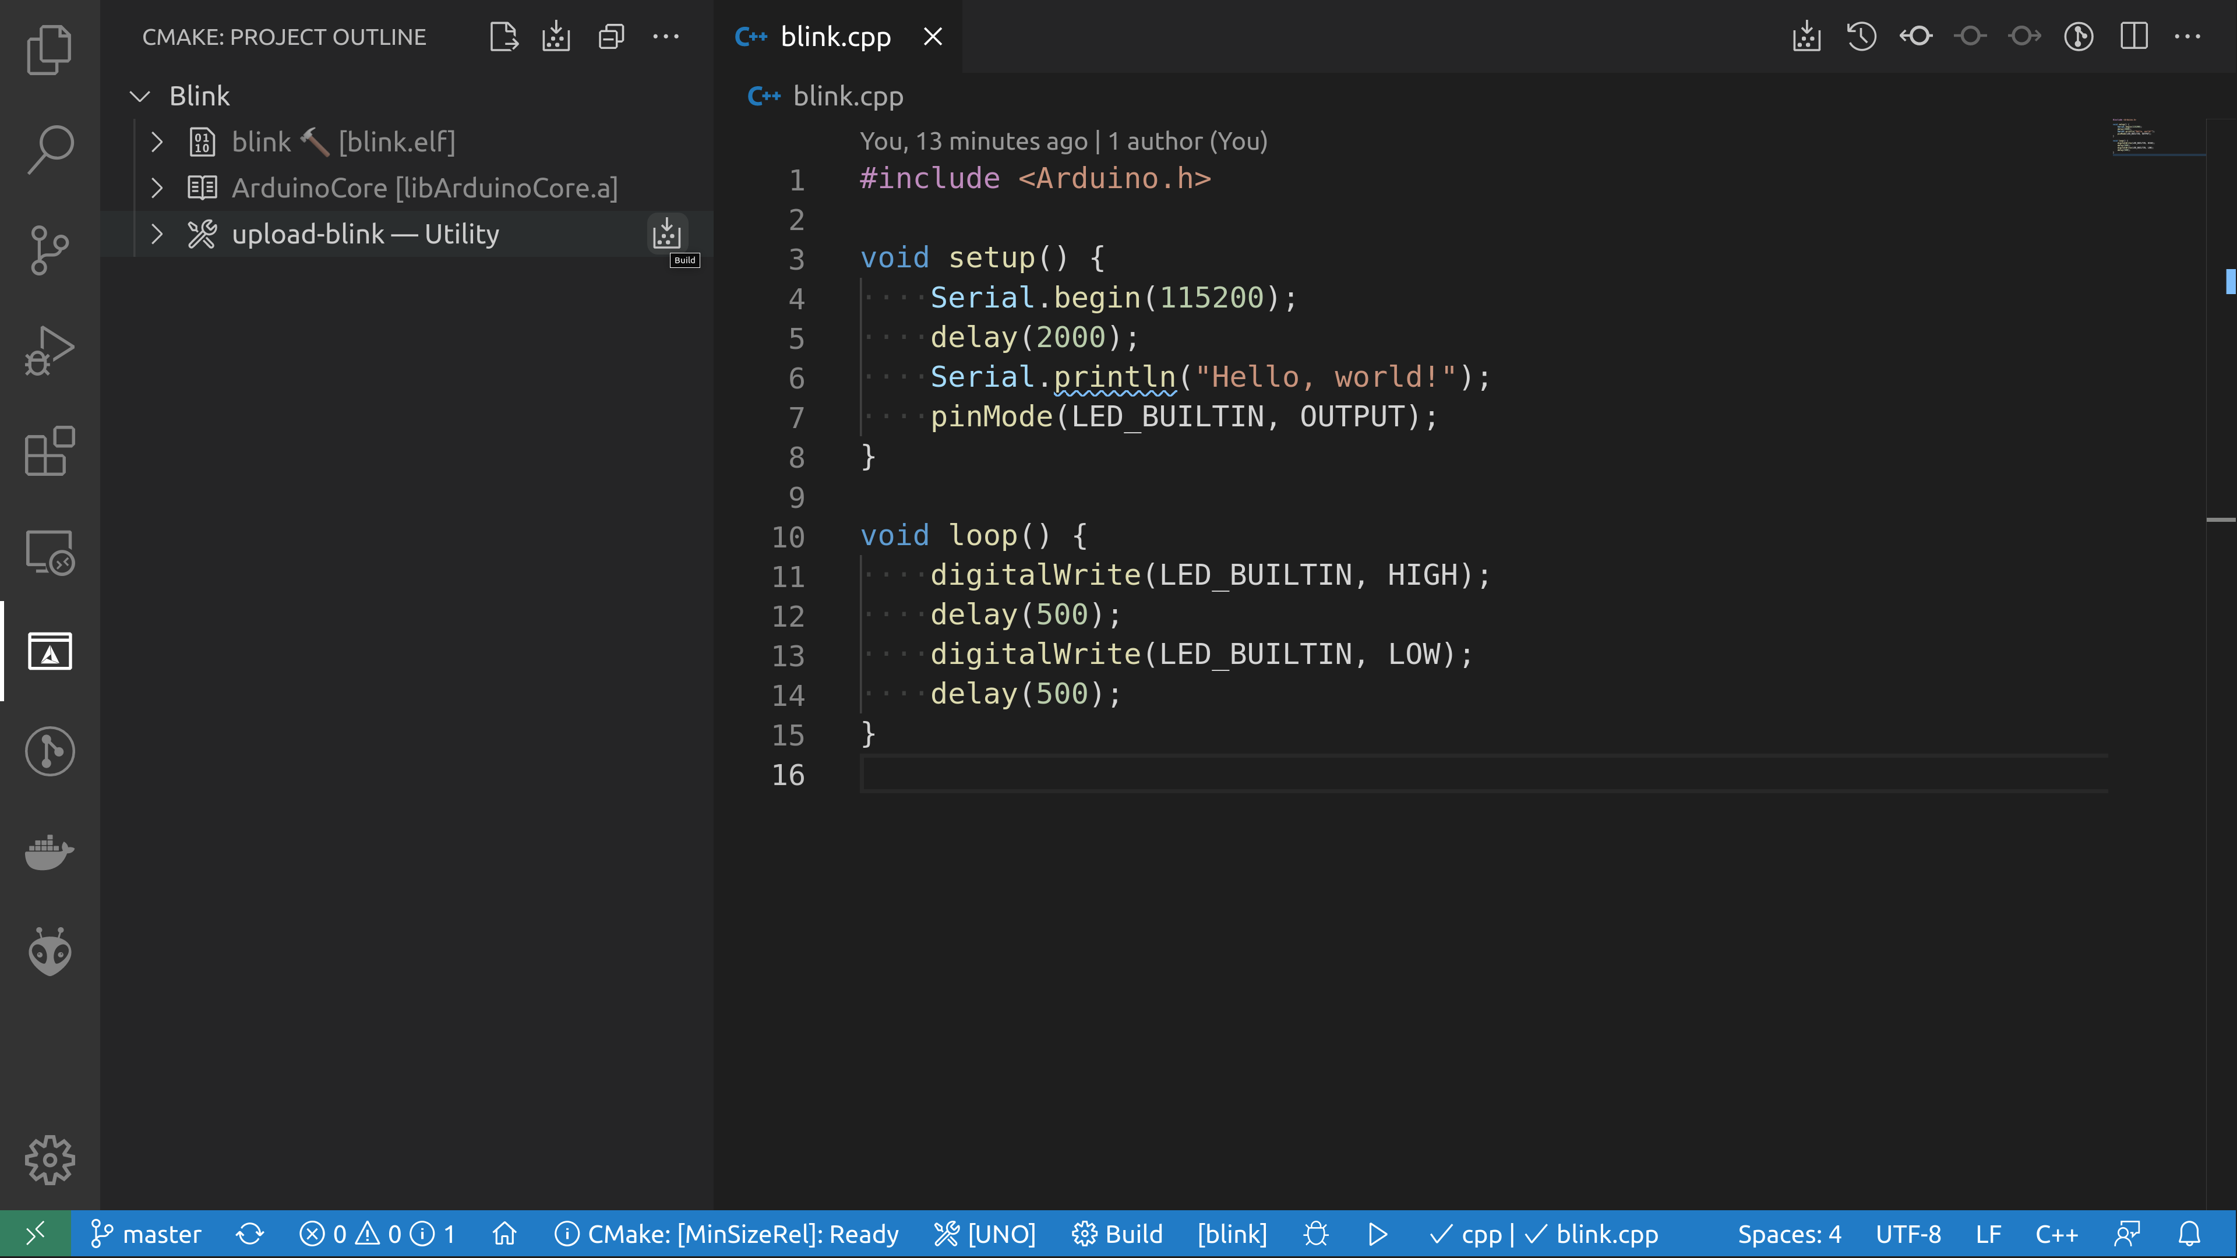This screenshot has height=1258, width=2237.
Task: Click the CMake debug bug icon in status bar
Action: [x=1315, y=1234]
